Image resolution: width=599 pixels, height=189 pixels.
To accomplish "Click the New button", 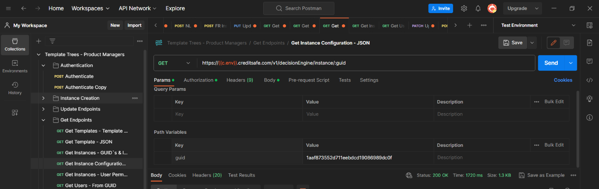I will coord(115,25).
